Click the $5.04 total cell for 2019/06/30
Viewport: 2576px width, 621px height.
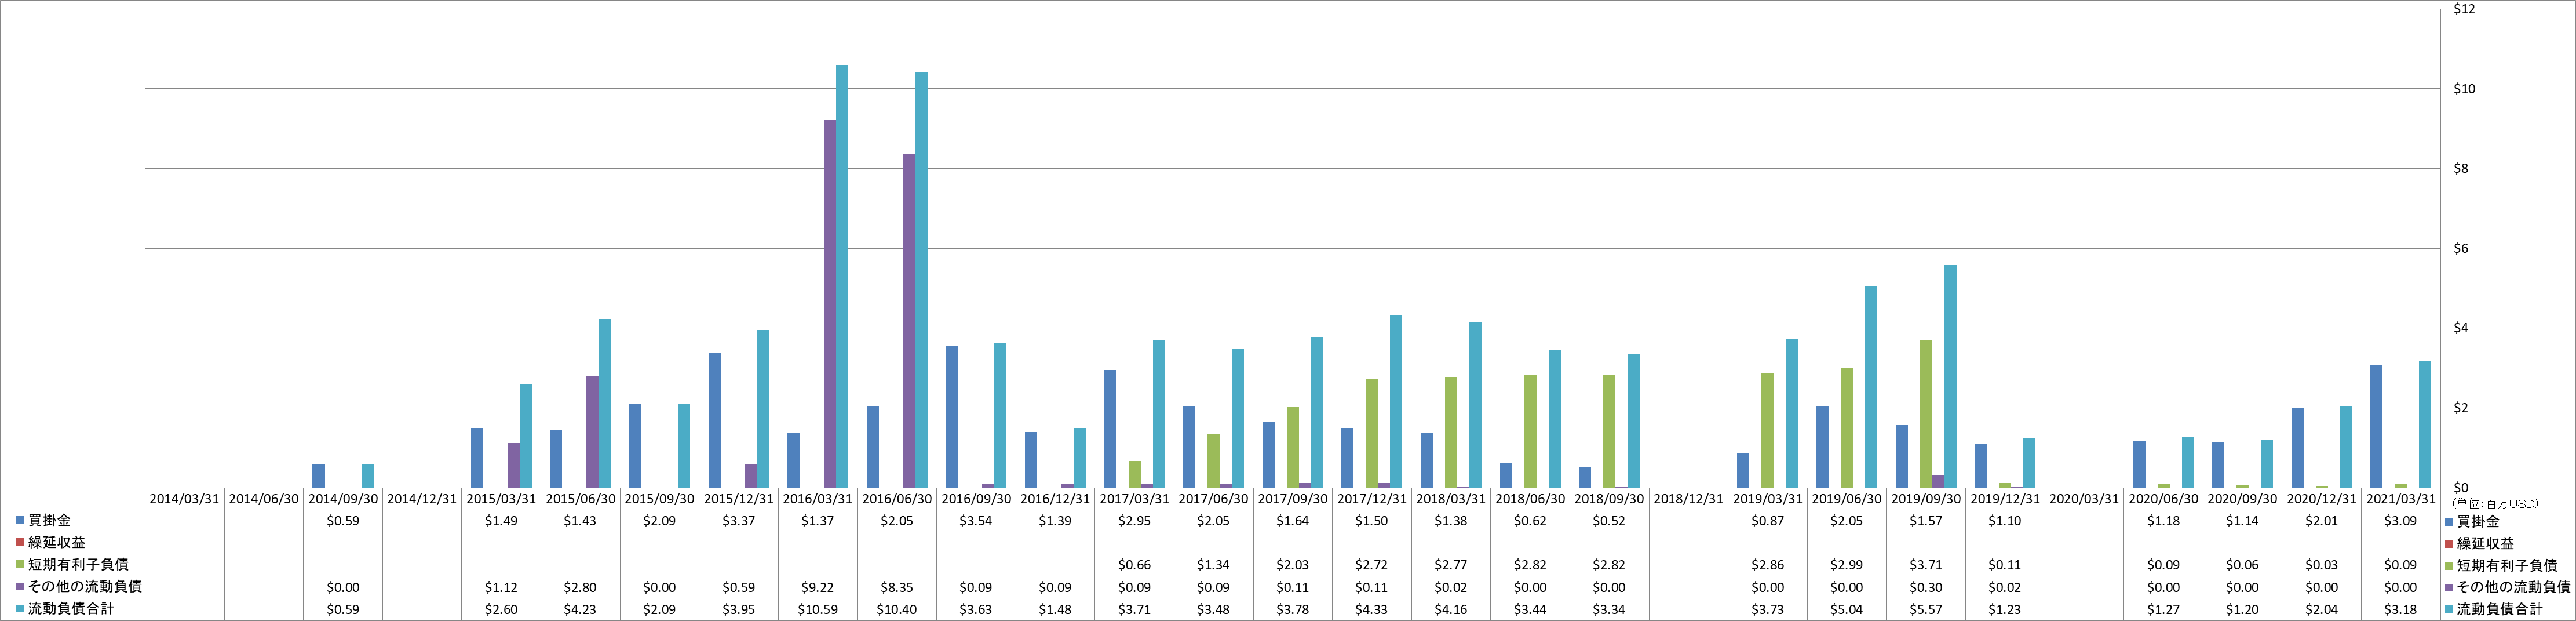tap(1847, 609)
